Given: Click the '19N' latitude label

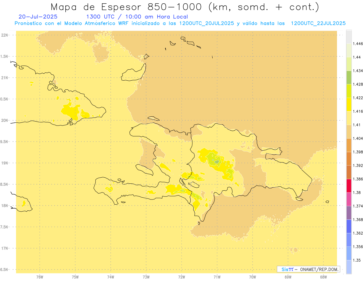Looking at the screenshot, I should (5, 163).
